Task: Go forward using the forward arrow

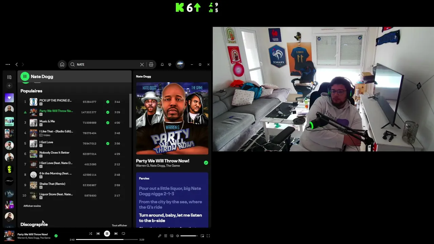Action: (x=23, y=64)
